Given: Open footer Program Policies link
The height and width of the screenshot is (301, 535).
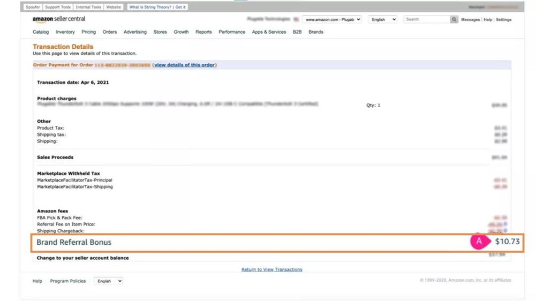Looking at the screenshot, I should click(x=68, y=281).
